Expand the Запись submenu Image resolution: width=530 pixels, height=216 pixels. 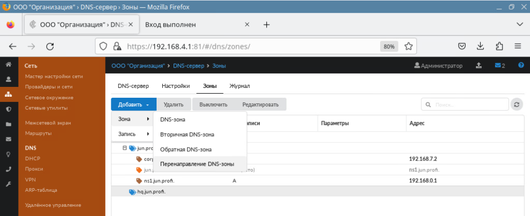[x=133, y=134]
